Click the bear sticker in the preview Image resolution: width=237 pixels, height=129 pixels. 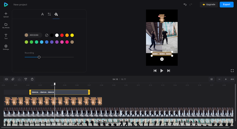(x=162, y=18)
